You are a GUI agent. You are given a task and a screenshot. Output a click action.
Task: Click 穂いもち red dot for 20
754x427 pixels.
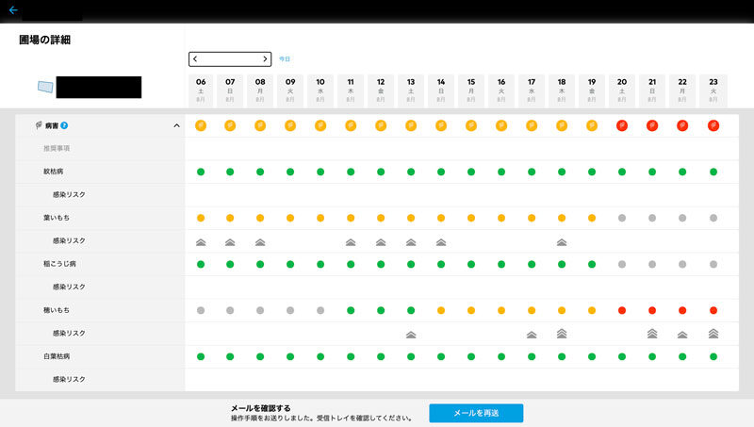[x=622, y=310]
